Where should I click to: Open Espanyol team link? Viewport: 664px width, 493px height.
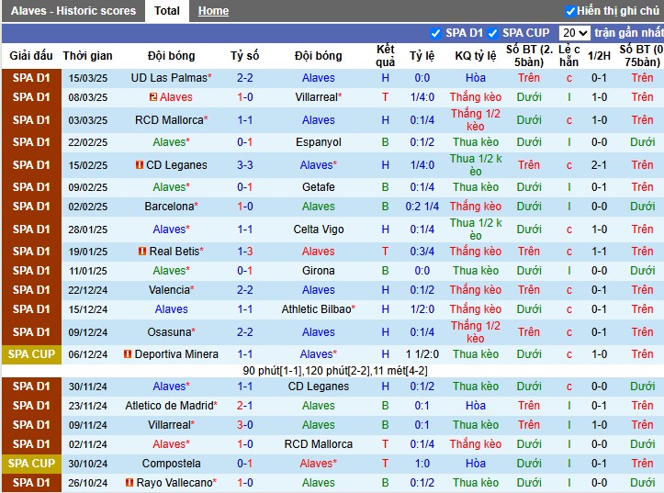point(319,142)
